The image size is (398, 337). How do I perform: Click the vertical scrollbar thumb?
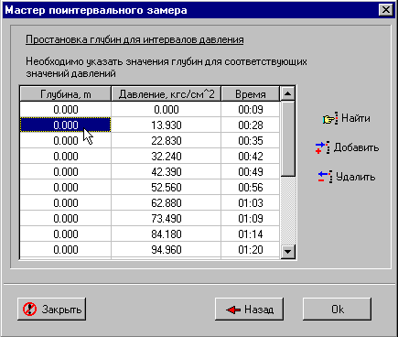pos(287,139)
